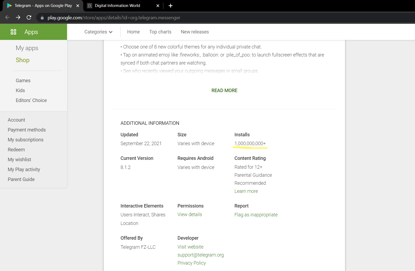Close the Telegram Google Play tab
Screen dimensions: 415x271
[x=78, y=6]
